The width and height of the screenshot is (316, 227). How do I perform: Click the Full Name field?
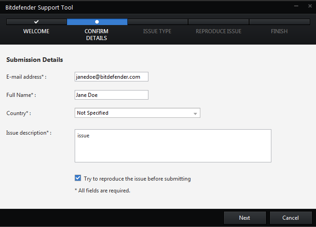[112, 95]
